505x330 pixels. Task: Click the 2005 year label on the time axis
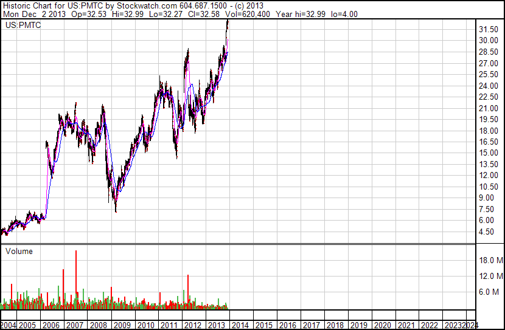27,325
